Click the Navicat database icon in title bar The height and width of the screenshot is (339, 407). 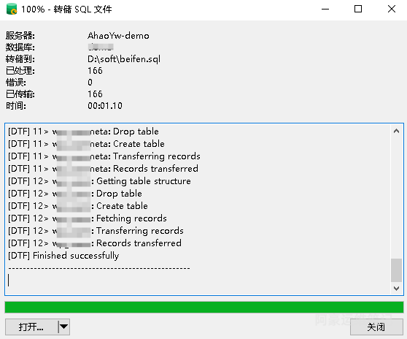click(12, 9)
